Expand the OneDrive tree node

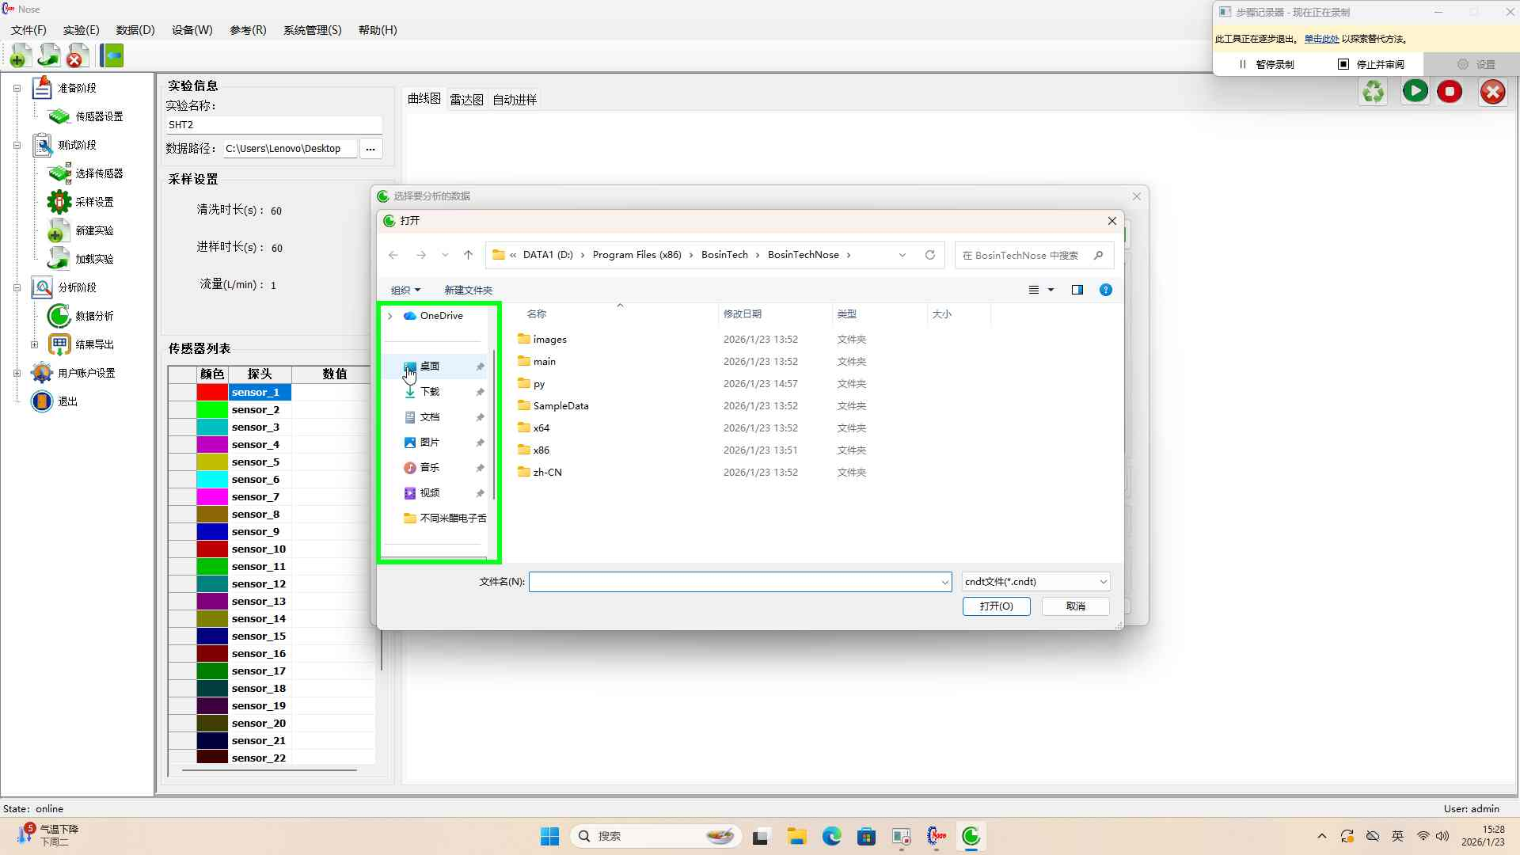pos(389,316)
